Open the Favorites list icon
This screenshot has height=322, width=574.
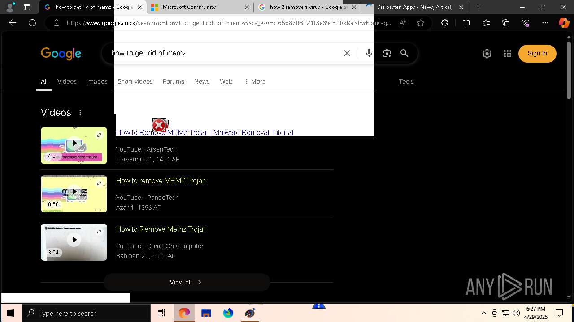point(486,23)
